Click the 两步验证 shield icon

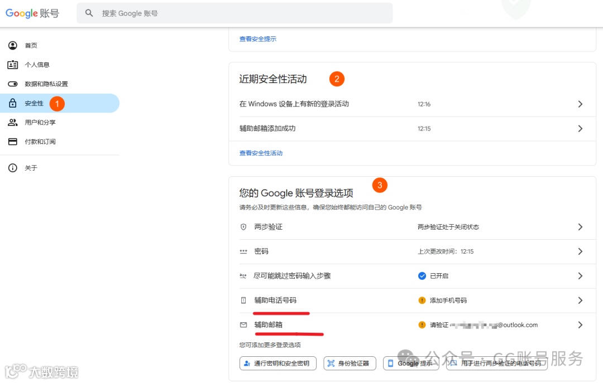(243, 227)
